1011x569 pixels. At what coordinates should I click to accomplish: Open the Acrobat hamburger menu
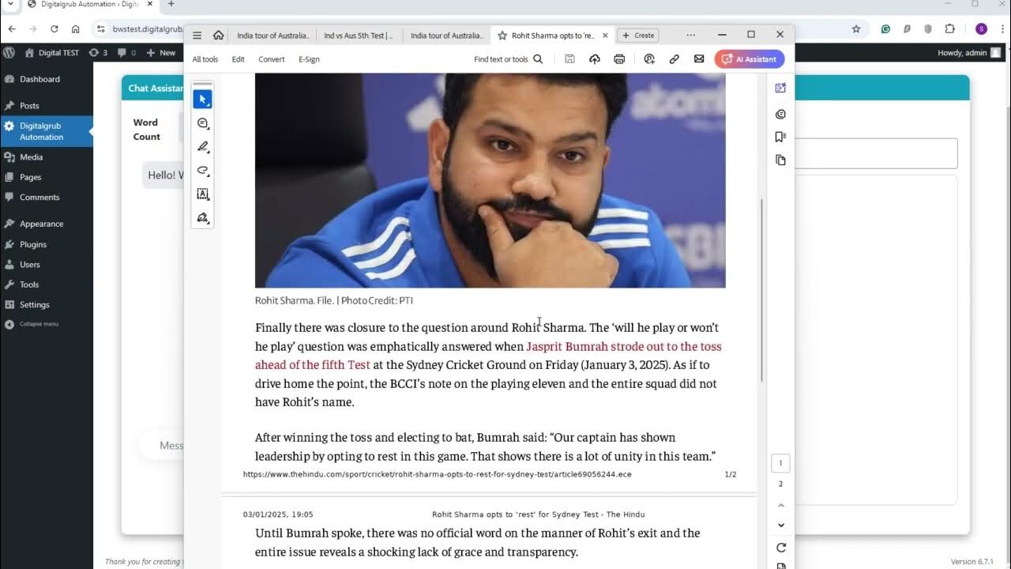(197, 36)
